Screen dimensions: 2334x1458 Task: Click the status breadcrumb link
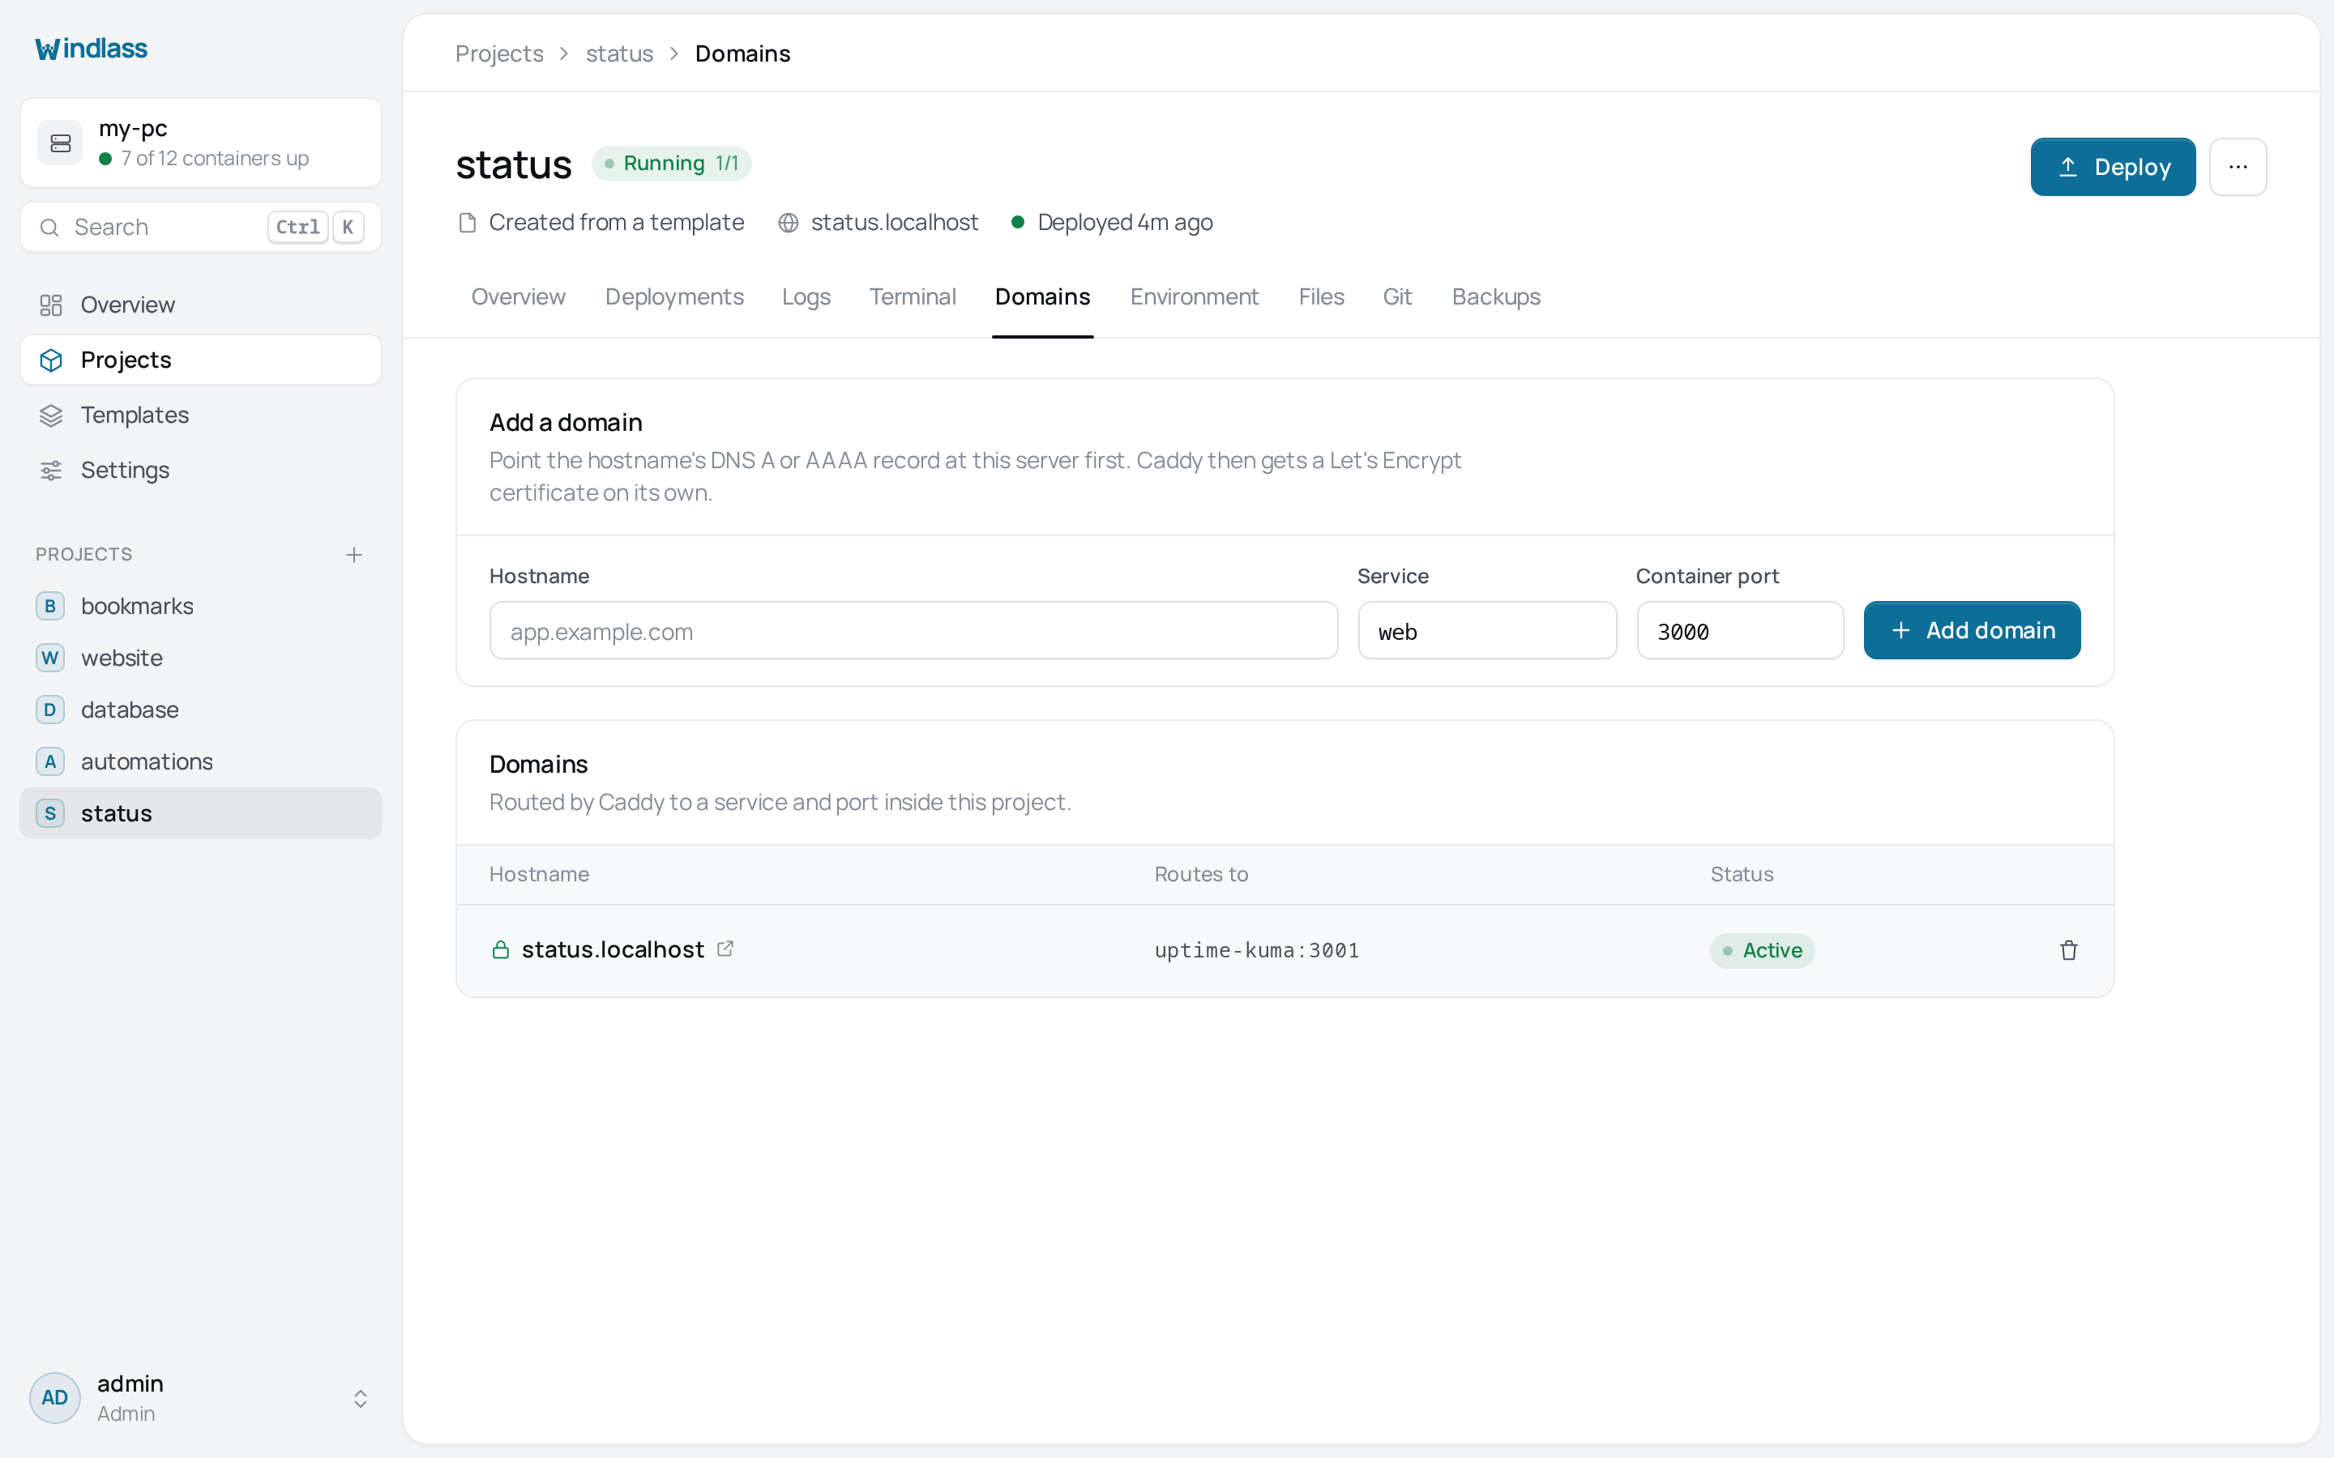pos(619,54)
